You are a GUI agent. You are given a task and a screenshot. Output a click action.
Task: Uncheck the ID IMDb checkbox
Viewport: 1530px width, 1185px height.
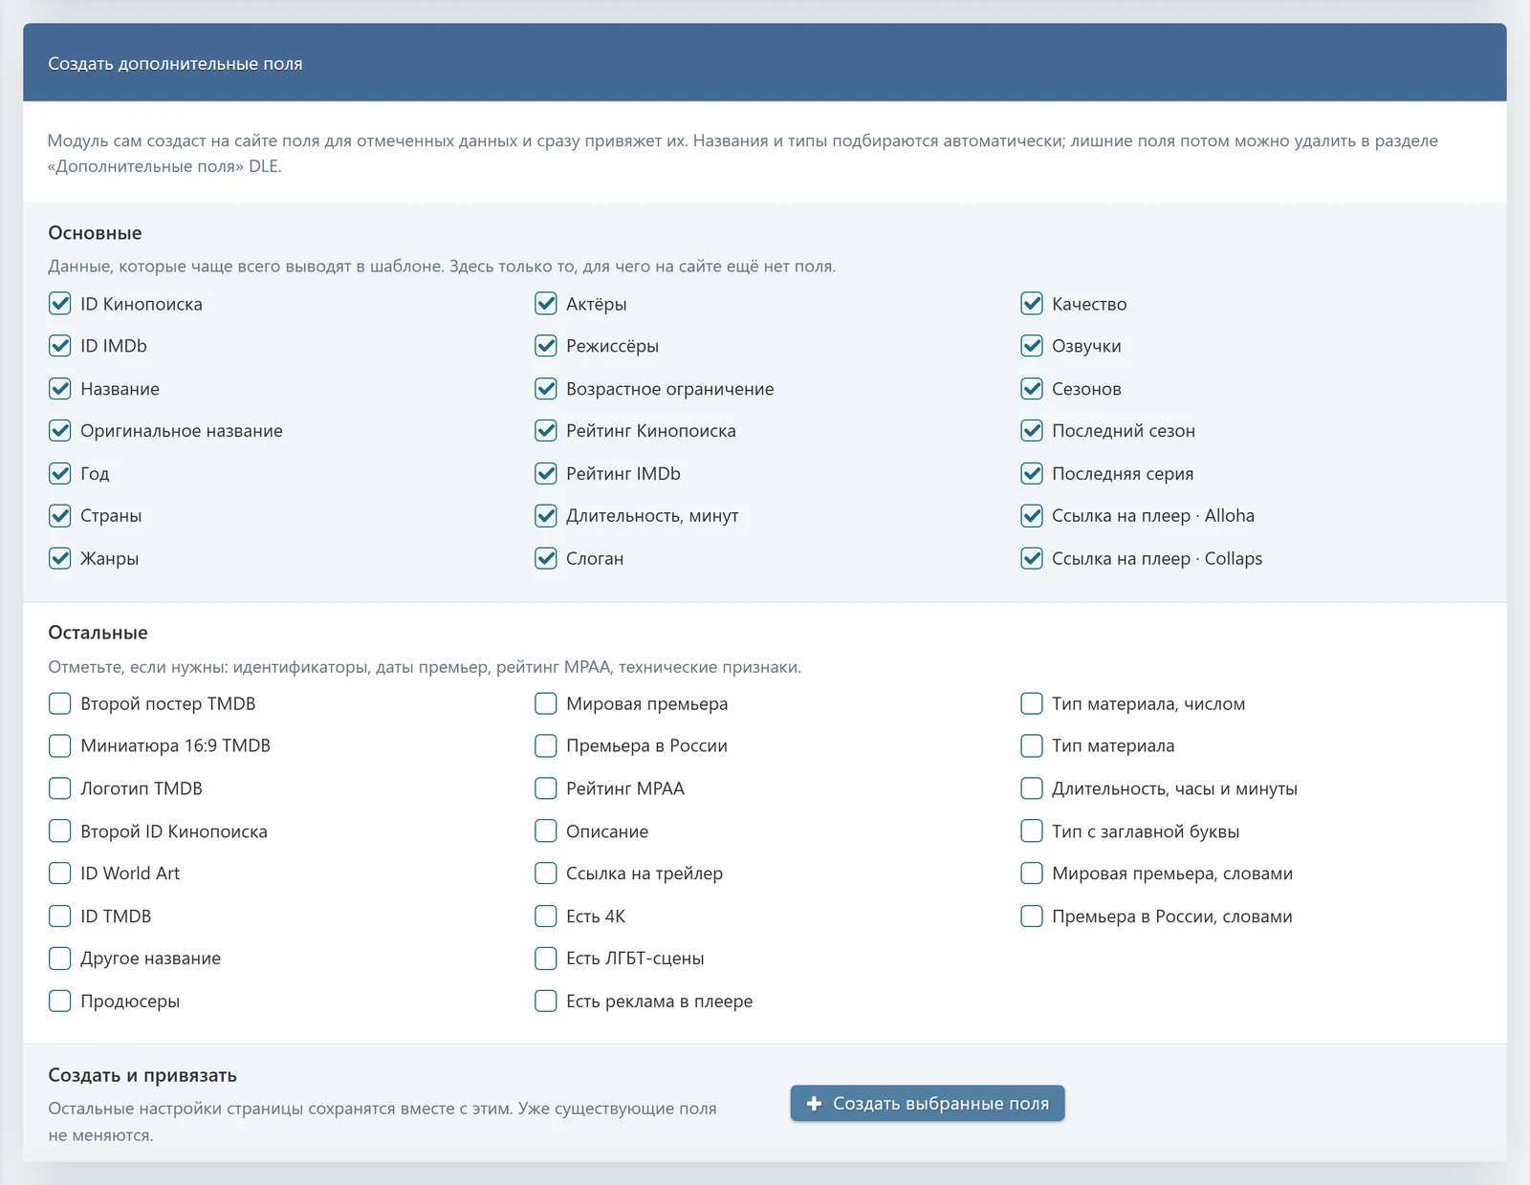60,346
